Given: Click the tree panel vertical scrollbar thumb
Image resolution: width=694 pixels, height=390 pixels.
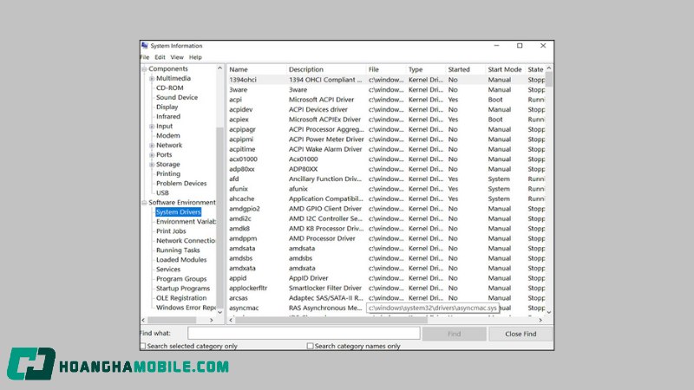Looking at the screenshot, I should (x=219, y=217).
